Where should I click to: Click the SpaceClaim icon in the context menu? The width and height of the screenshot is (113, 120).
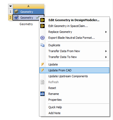click(x=42, y=26)
